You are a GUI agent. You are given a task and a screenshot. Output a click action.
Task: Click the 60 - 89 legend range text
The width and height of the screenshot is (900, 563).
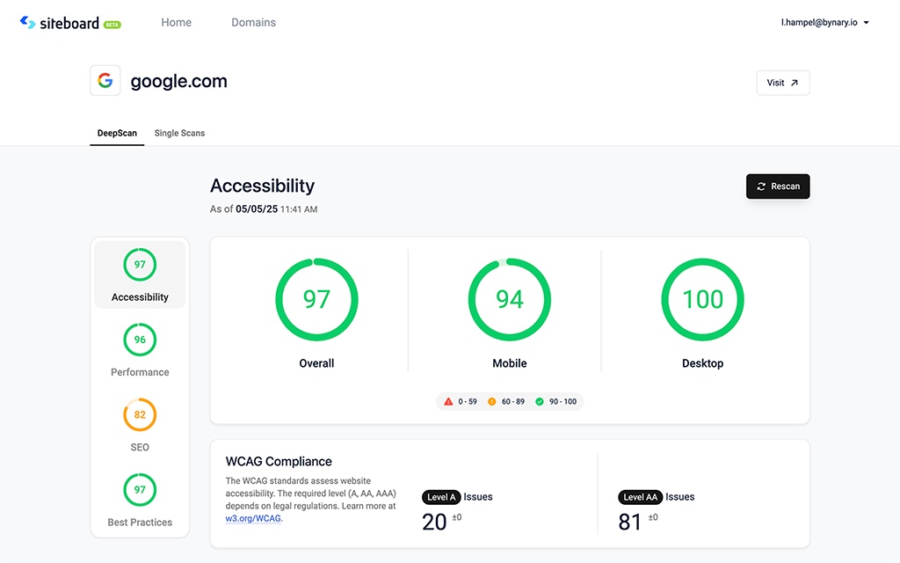coord(513,401)
